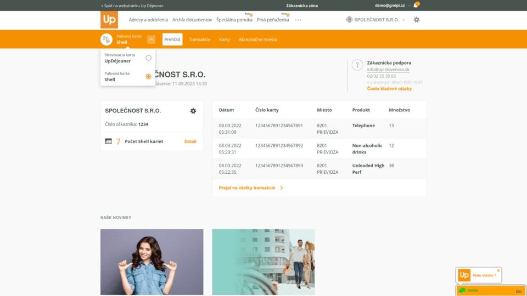The width and height of the screenshot is (527, 296).
Task: Click Máte otázku chat text
Action: (484, 276)
